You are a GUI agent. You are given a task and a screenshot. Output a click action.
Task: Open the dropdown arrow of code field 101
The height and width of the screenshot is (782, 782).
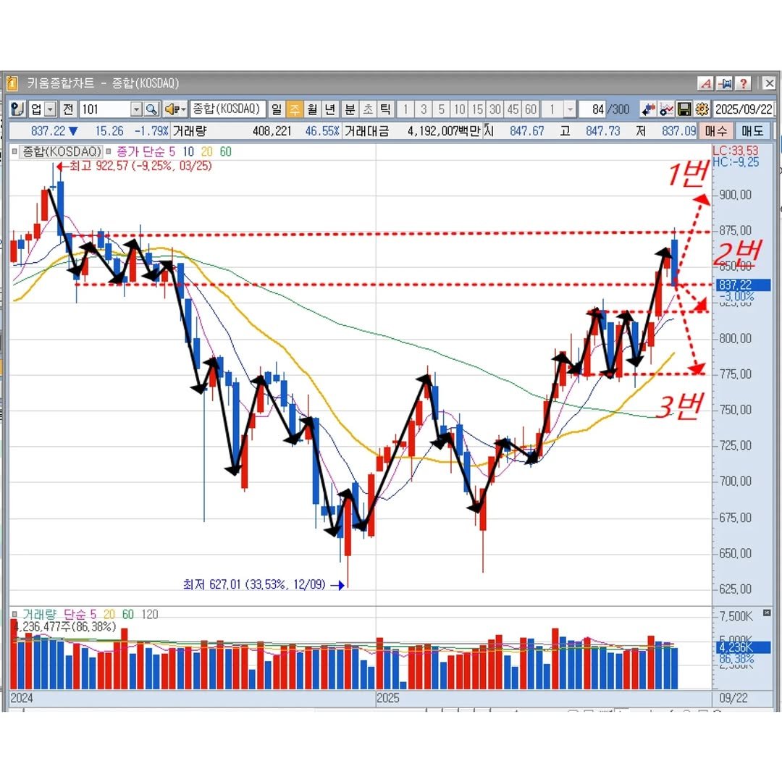(x=136, y=109)
